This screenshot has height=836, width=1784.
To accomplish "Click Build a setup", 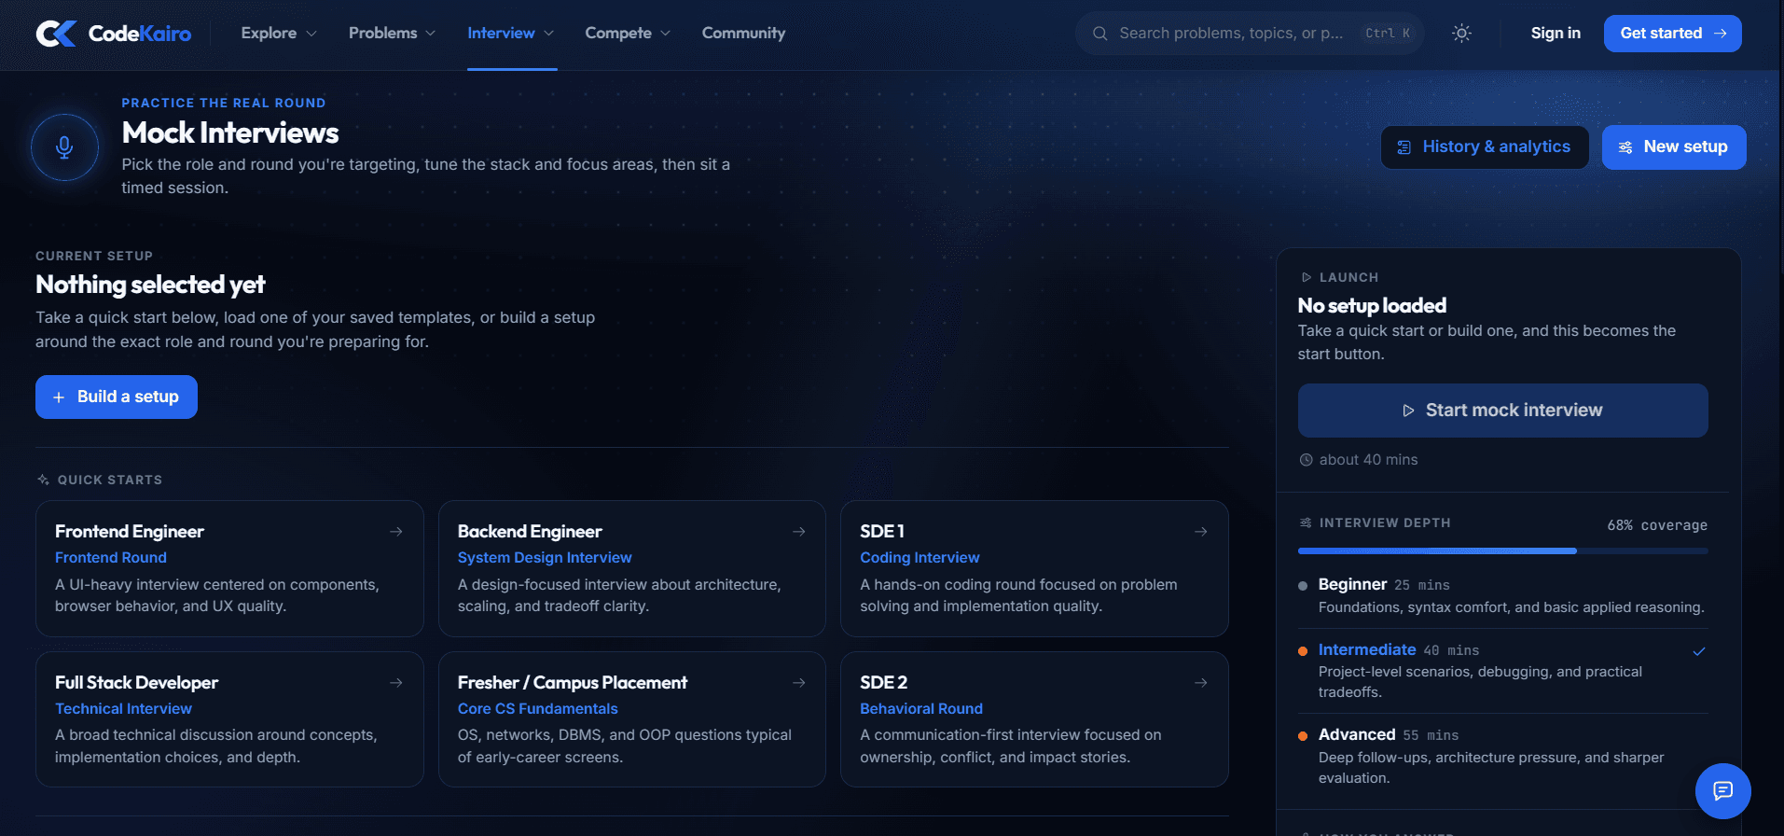I will [117, 397].
